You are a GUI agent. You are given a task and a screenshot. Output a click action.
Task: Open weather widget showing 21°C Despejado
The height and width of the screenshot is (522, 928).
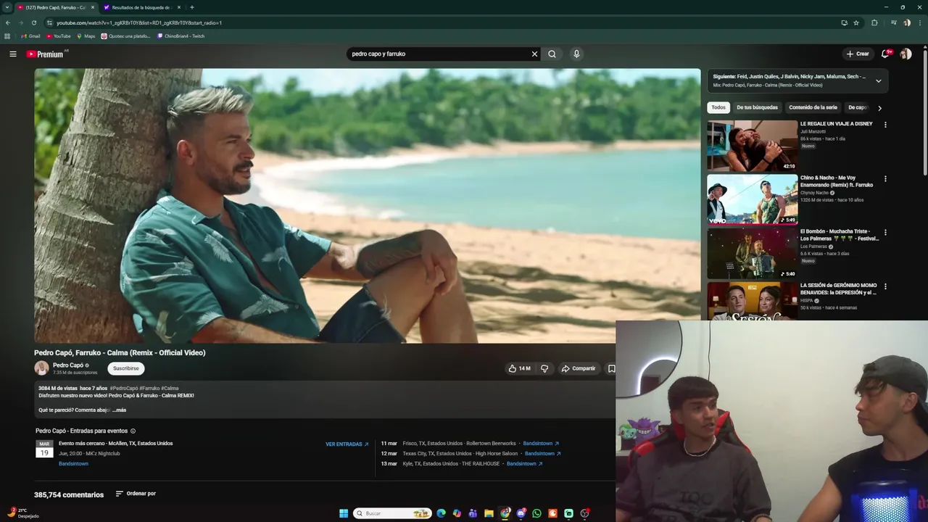(x=23, y=513)
